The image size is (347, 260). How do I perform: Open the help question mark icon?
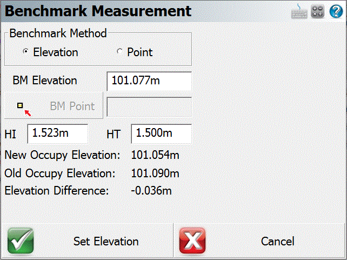click(336, 11)
